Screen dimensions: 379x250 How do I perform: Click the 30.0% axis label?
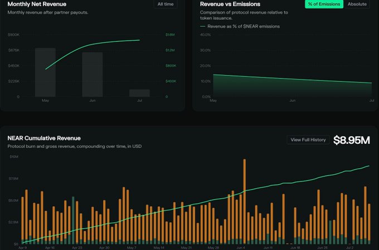[x=205, y=50]
